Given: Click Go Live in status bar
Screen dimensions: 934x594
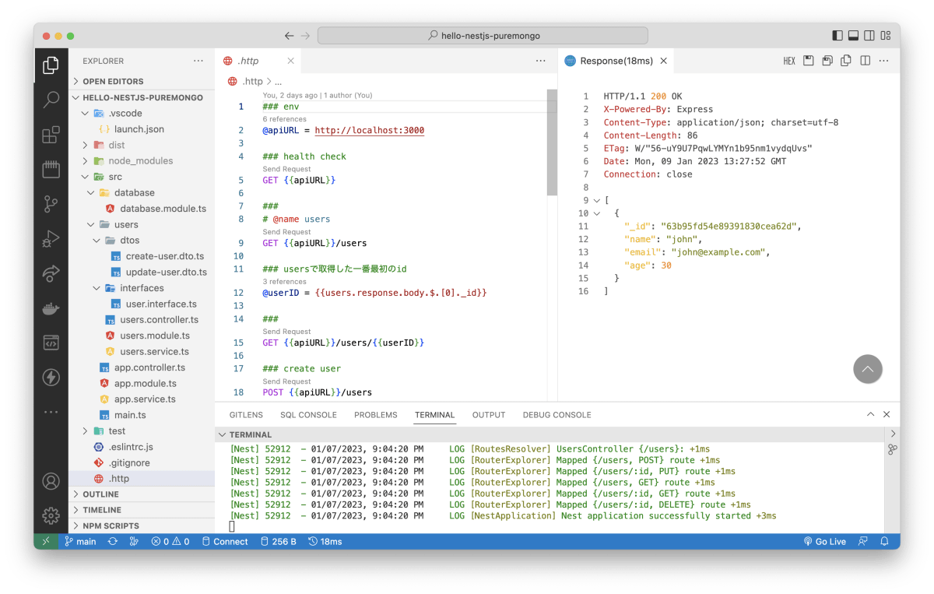Looking at the screenshot, I should 824,541.
